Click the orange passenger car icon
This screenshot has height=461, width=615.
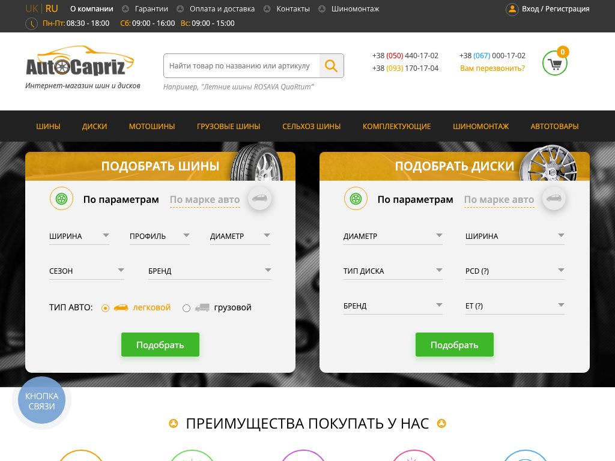[121, 308]
